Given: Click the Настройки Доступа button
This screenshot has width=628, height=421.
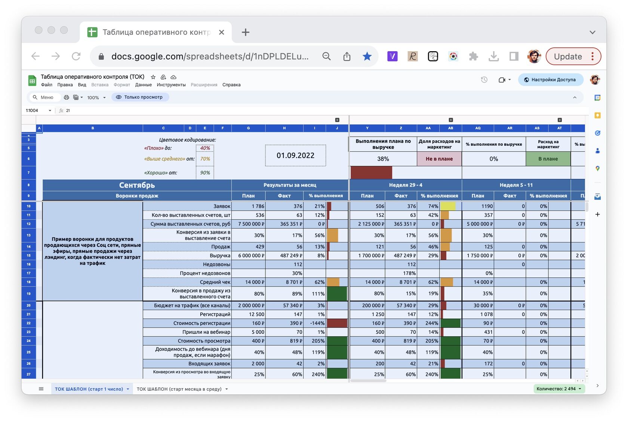Looking at the screenshot, I should click(x=550, y=80).
